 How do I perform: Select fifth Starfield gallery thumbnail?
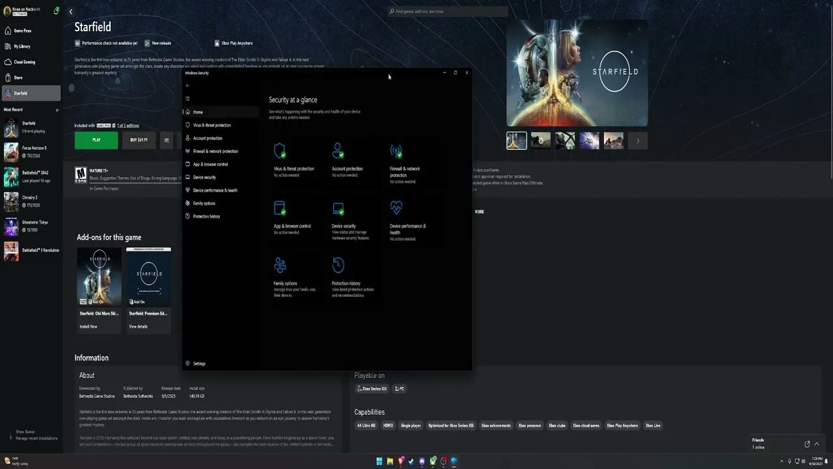point(614,141)
